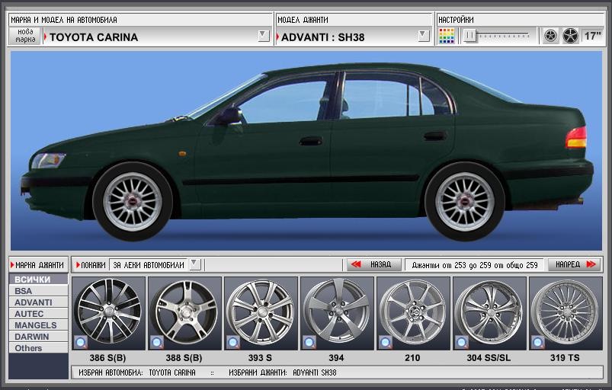Click the ride height slider handle
The height and width of the screenshot is (390, 612).
[x=470, y=36]
